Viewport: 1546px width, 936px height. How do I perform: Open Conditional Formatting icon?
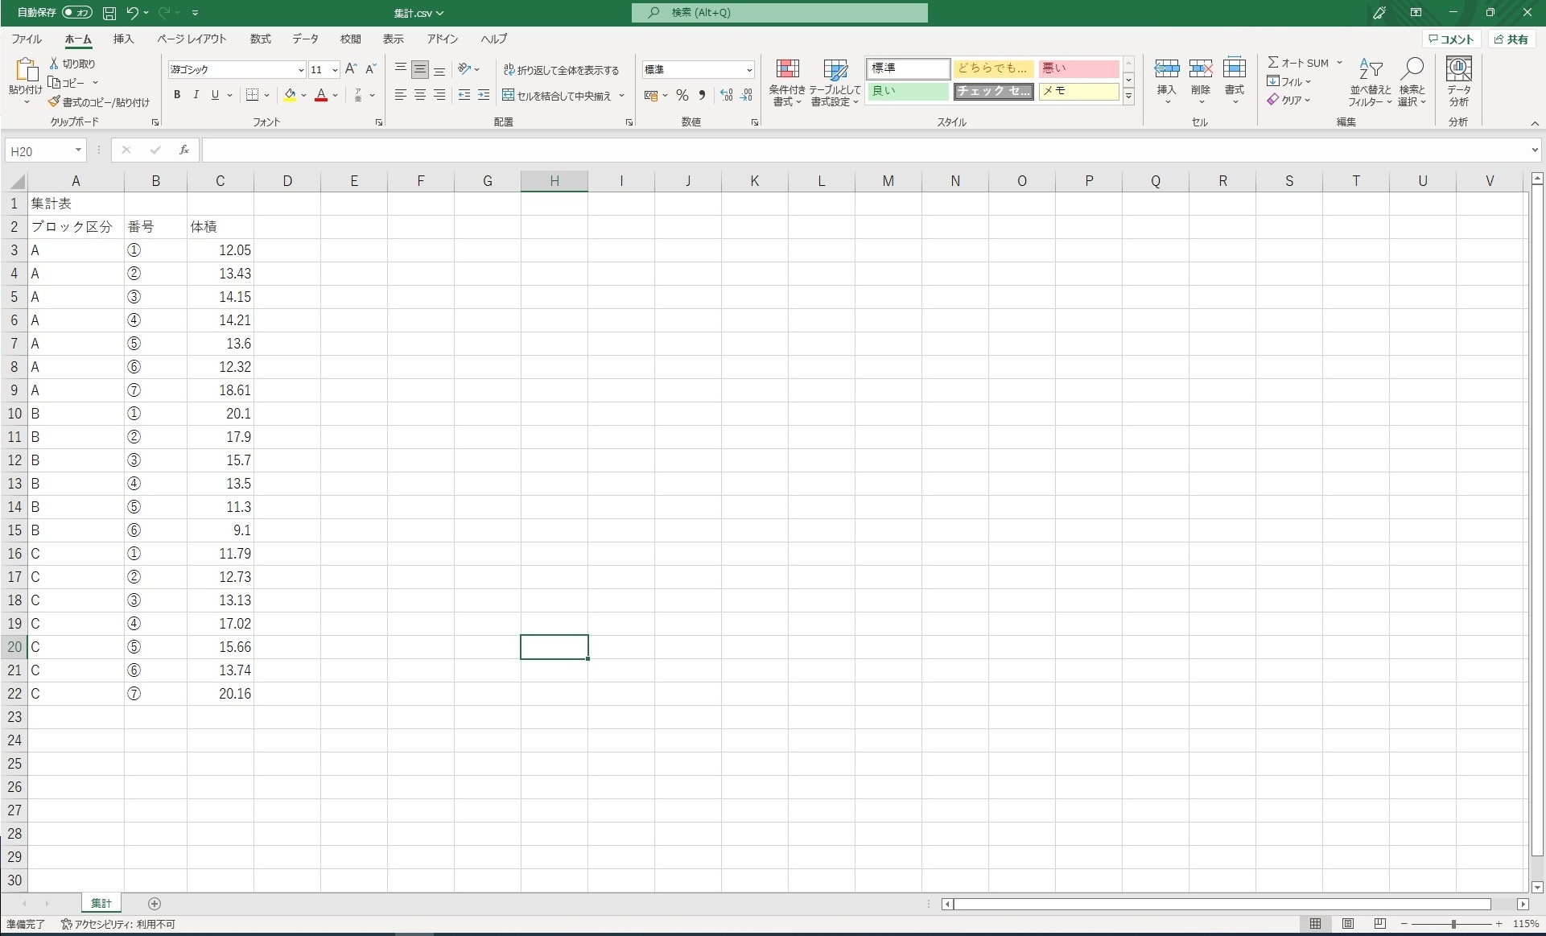coord(787,70)
